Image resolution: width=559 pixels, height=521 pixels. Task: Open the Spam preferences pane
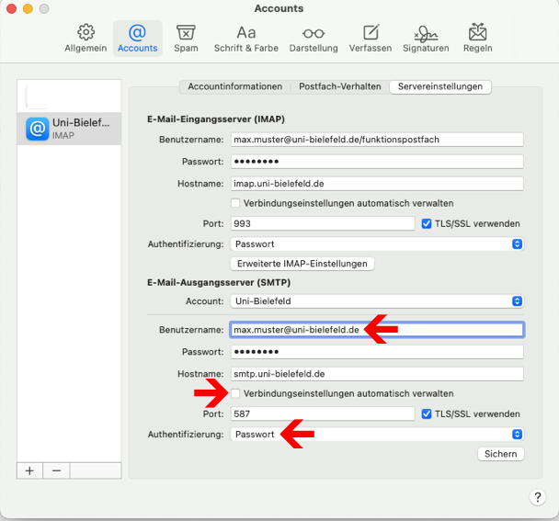(186, 39)
